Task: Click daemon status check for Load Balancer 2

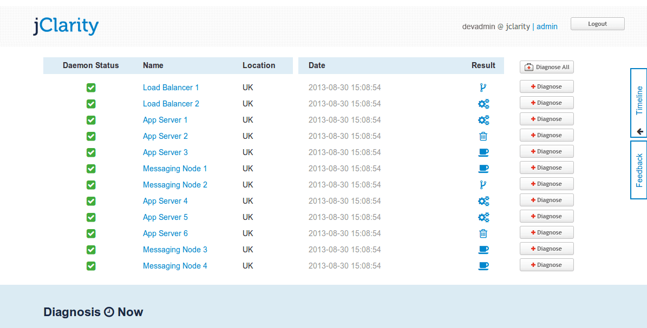Action: click(x=91, y=104)
